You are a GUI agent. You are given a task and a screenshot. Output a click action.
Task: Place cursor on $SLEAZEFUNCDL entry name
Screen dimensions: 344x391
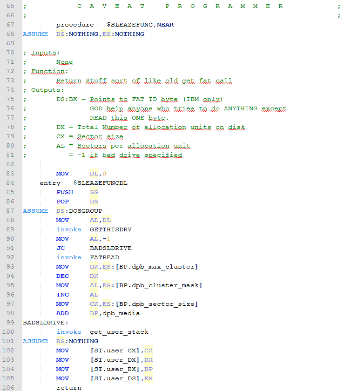pos(100,183)
